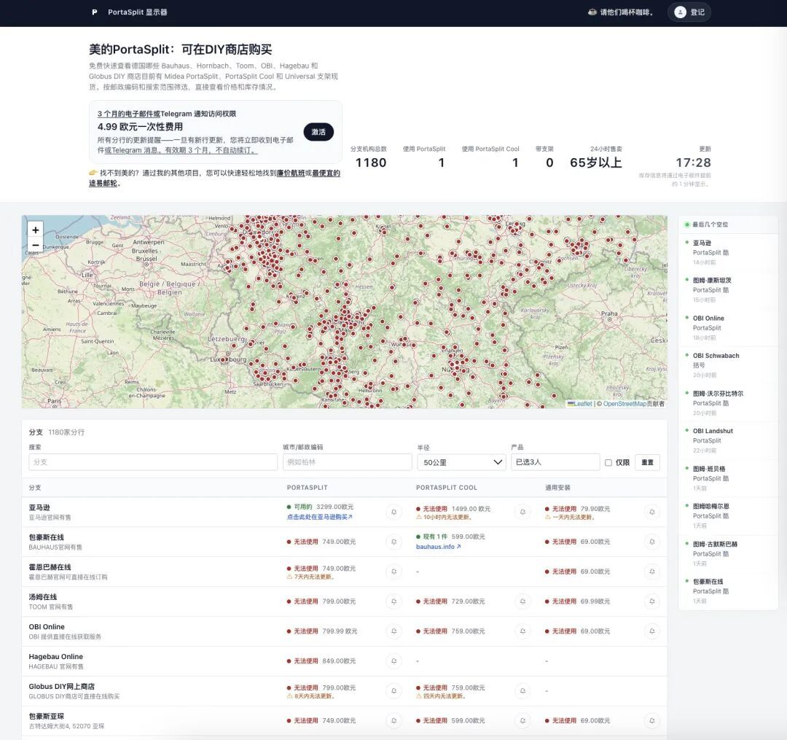
Task: Select 图姆·沃尔芬比特尔 entry in sidebar list
Action: coord(728,403)
